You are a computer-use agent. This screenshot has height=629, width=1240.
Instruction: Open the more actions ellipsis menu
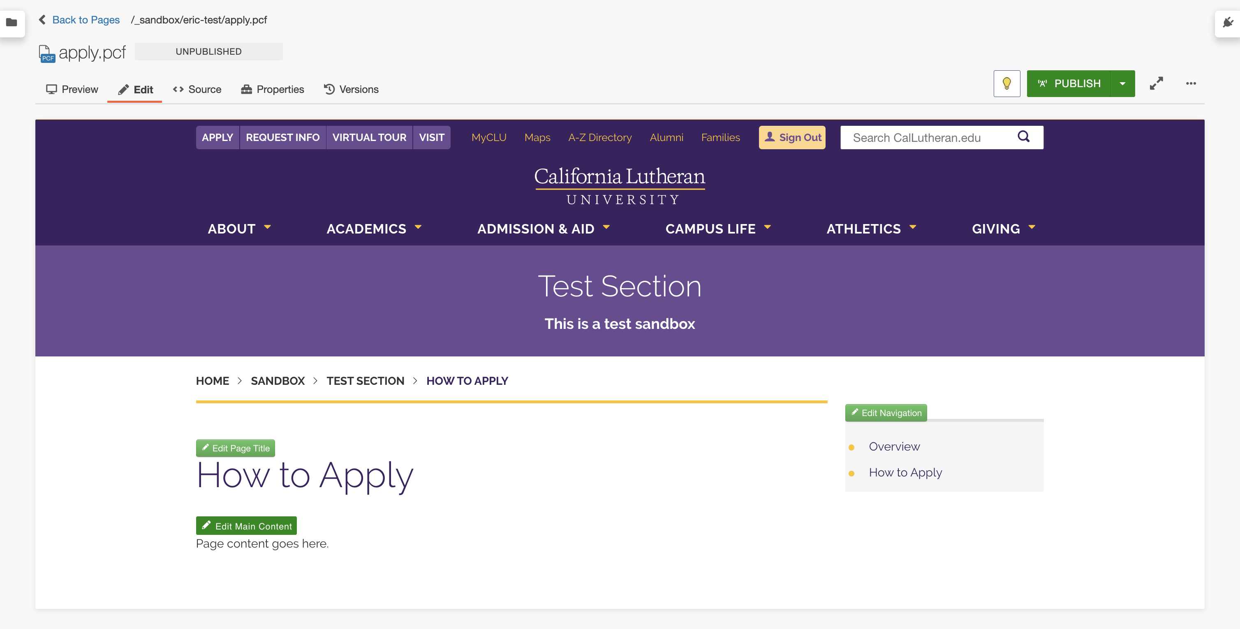(1191, 84)
